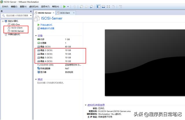Collapse the 设备 devices section
The height and width of the screenshot is (120, 185).
point(36,36)
